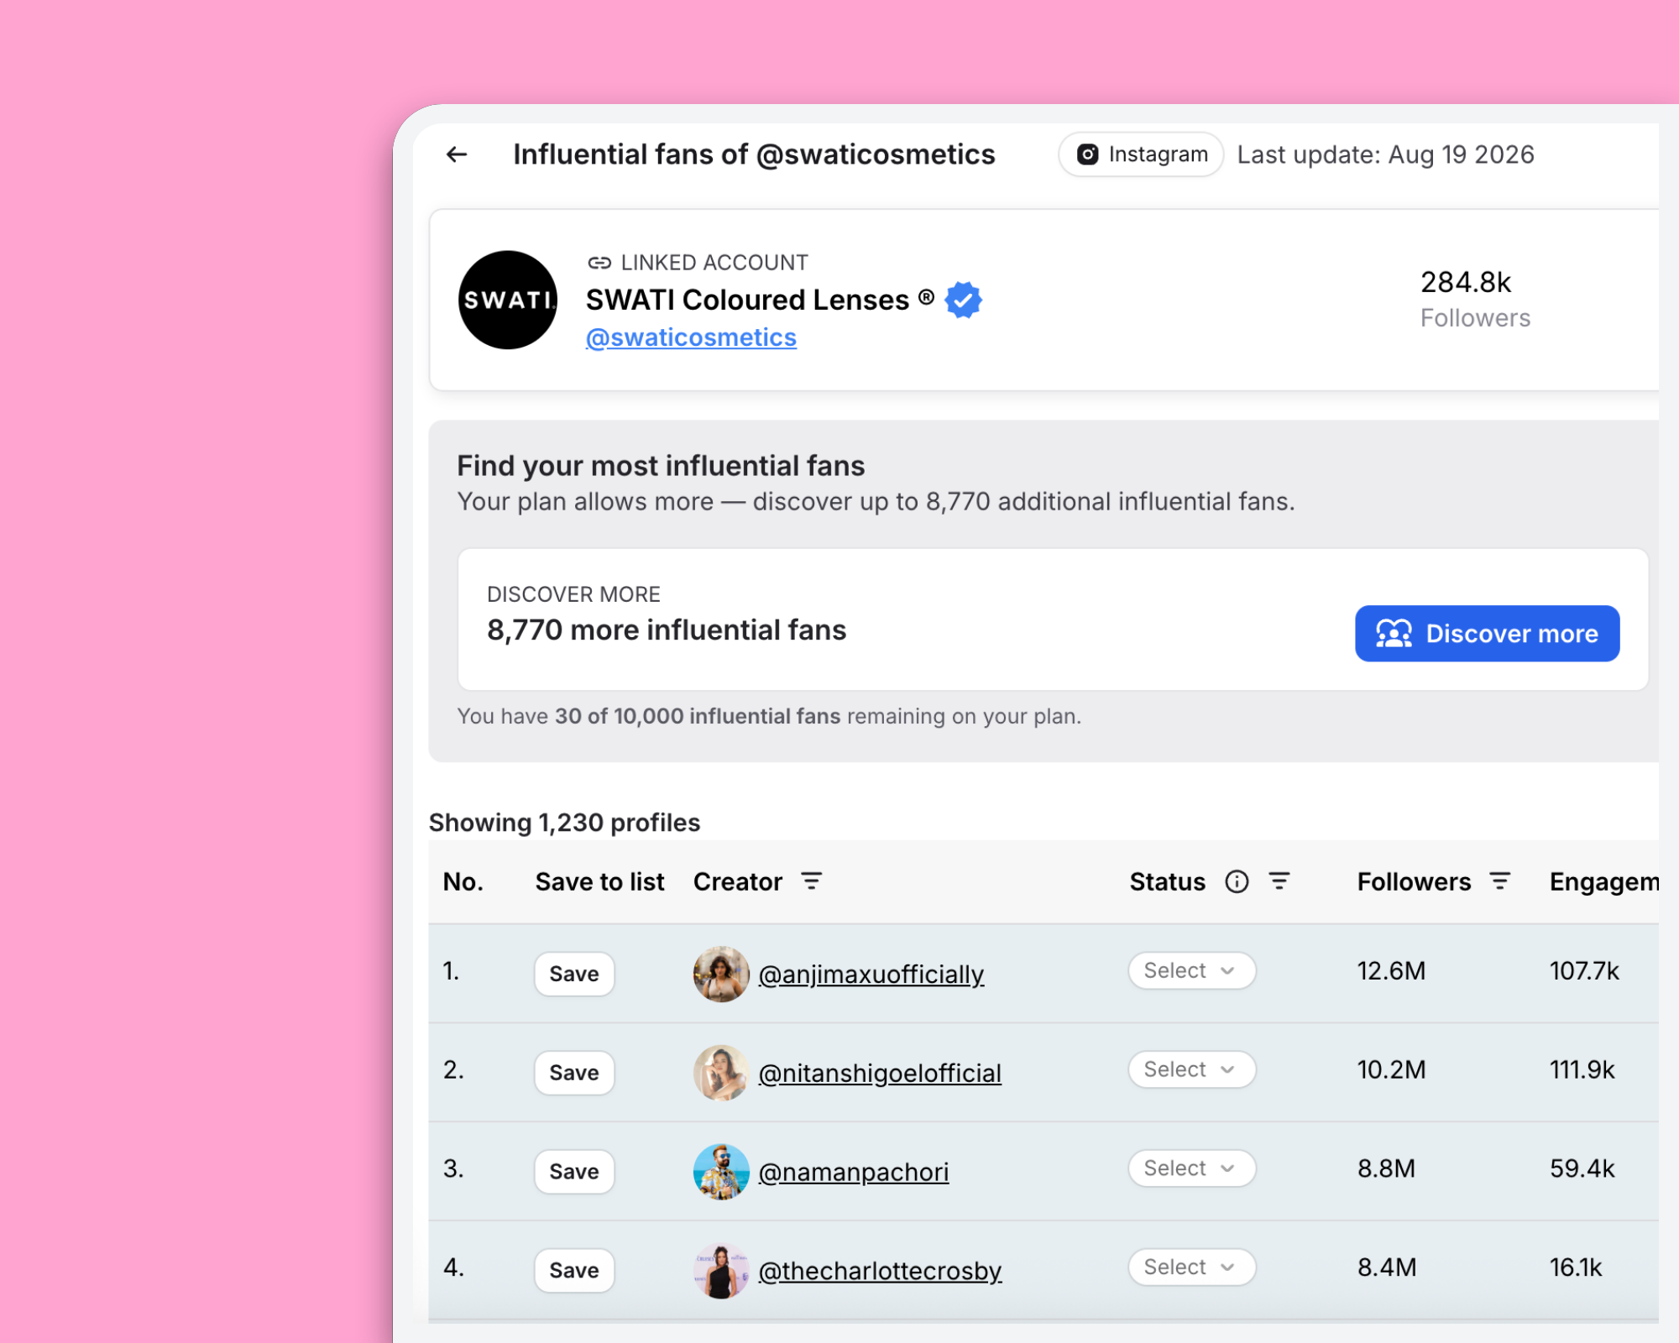Image resolution: width=1679 pixels, height=1343 pixels.
Task: Click the 'Find your most influential fans' heading
Action: click(x=661, y=466)
